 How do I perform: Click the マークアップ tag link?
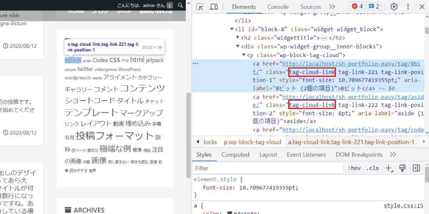[142, 113]
